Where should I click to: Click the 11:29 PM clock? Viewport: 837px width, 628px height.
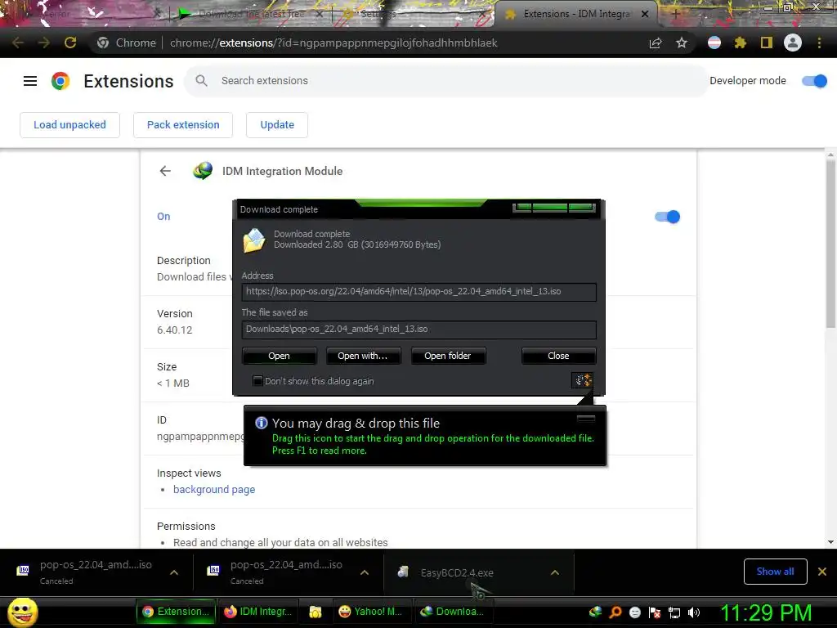(x=766, y=612)
